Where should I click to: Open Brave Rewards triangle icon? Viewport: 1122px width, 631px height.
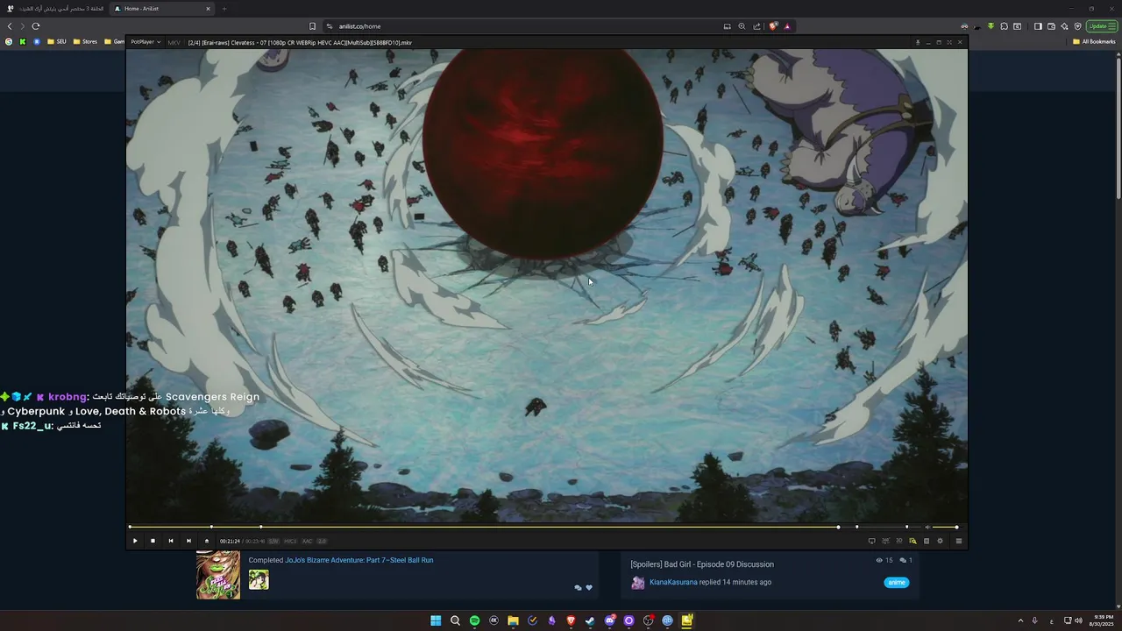787,26
